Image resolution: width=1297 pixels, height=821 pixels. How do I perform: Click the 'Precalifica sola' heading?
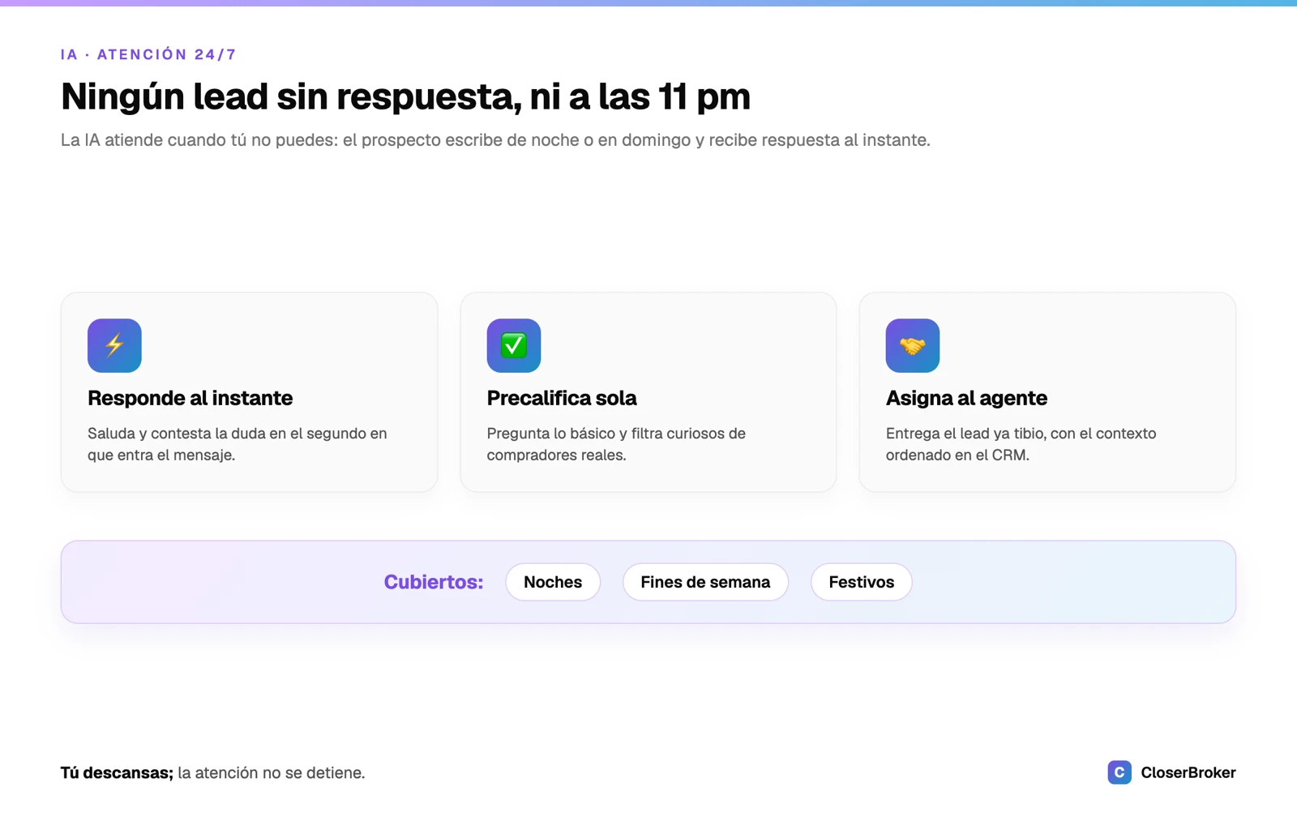(562, 398)
